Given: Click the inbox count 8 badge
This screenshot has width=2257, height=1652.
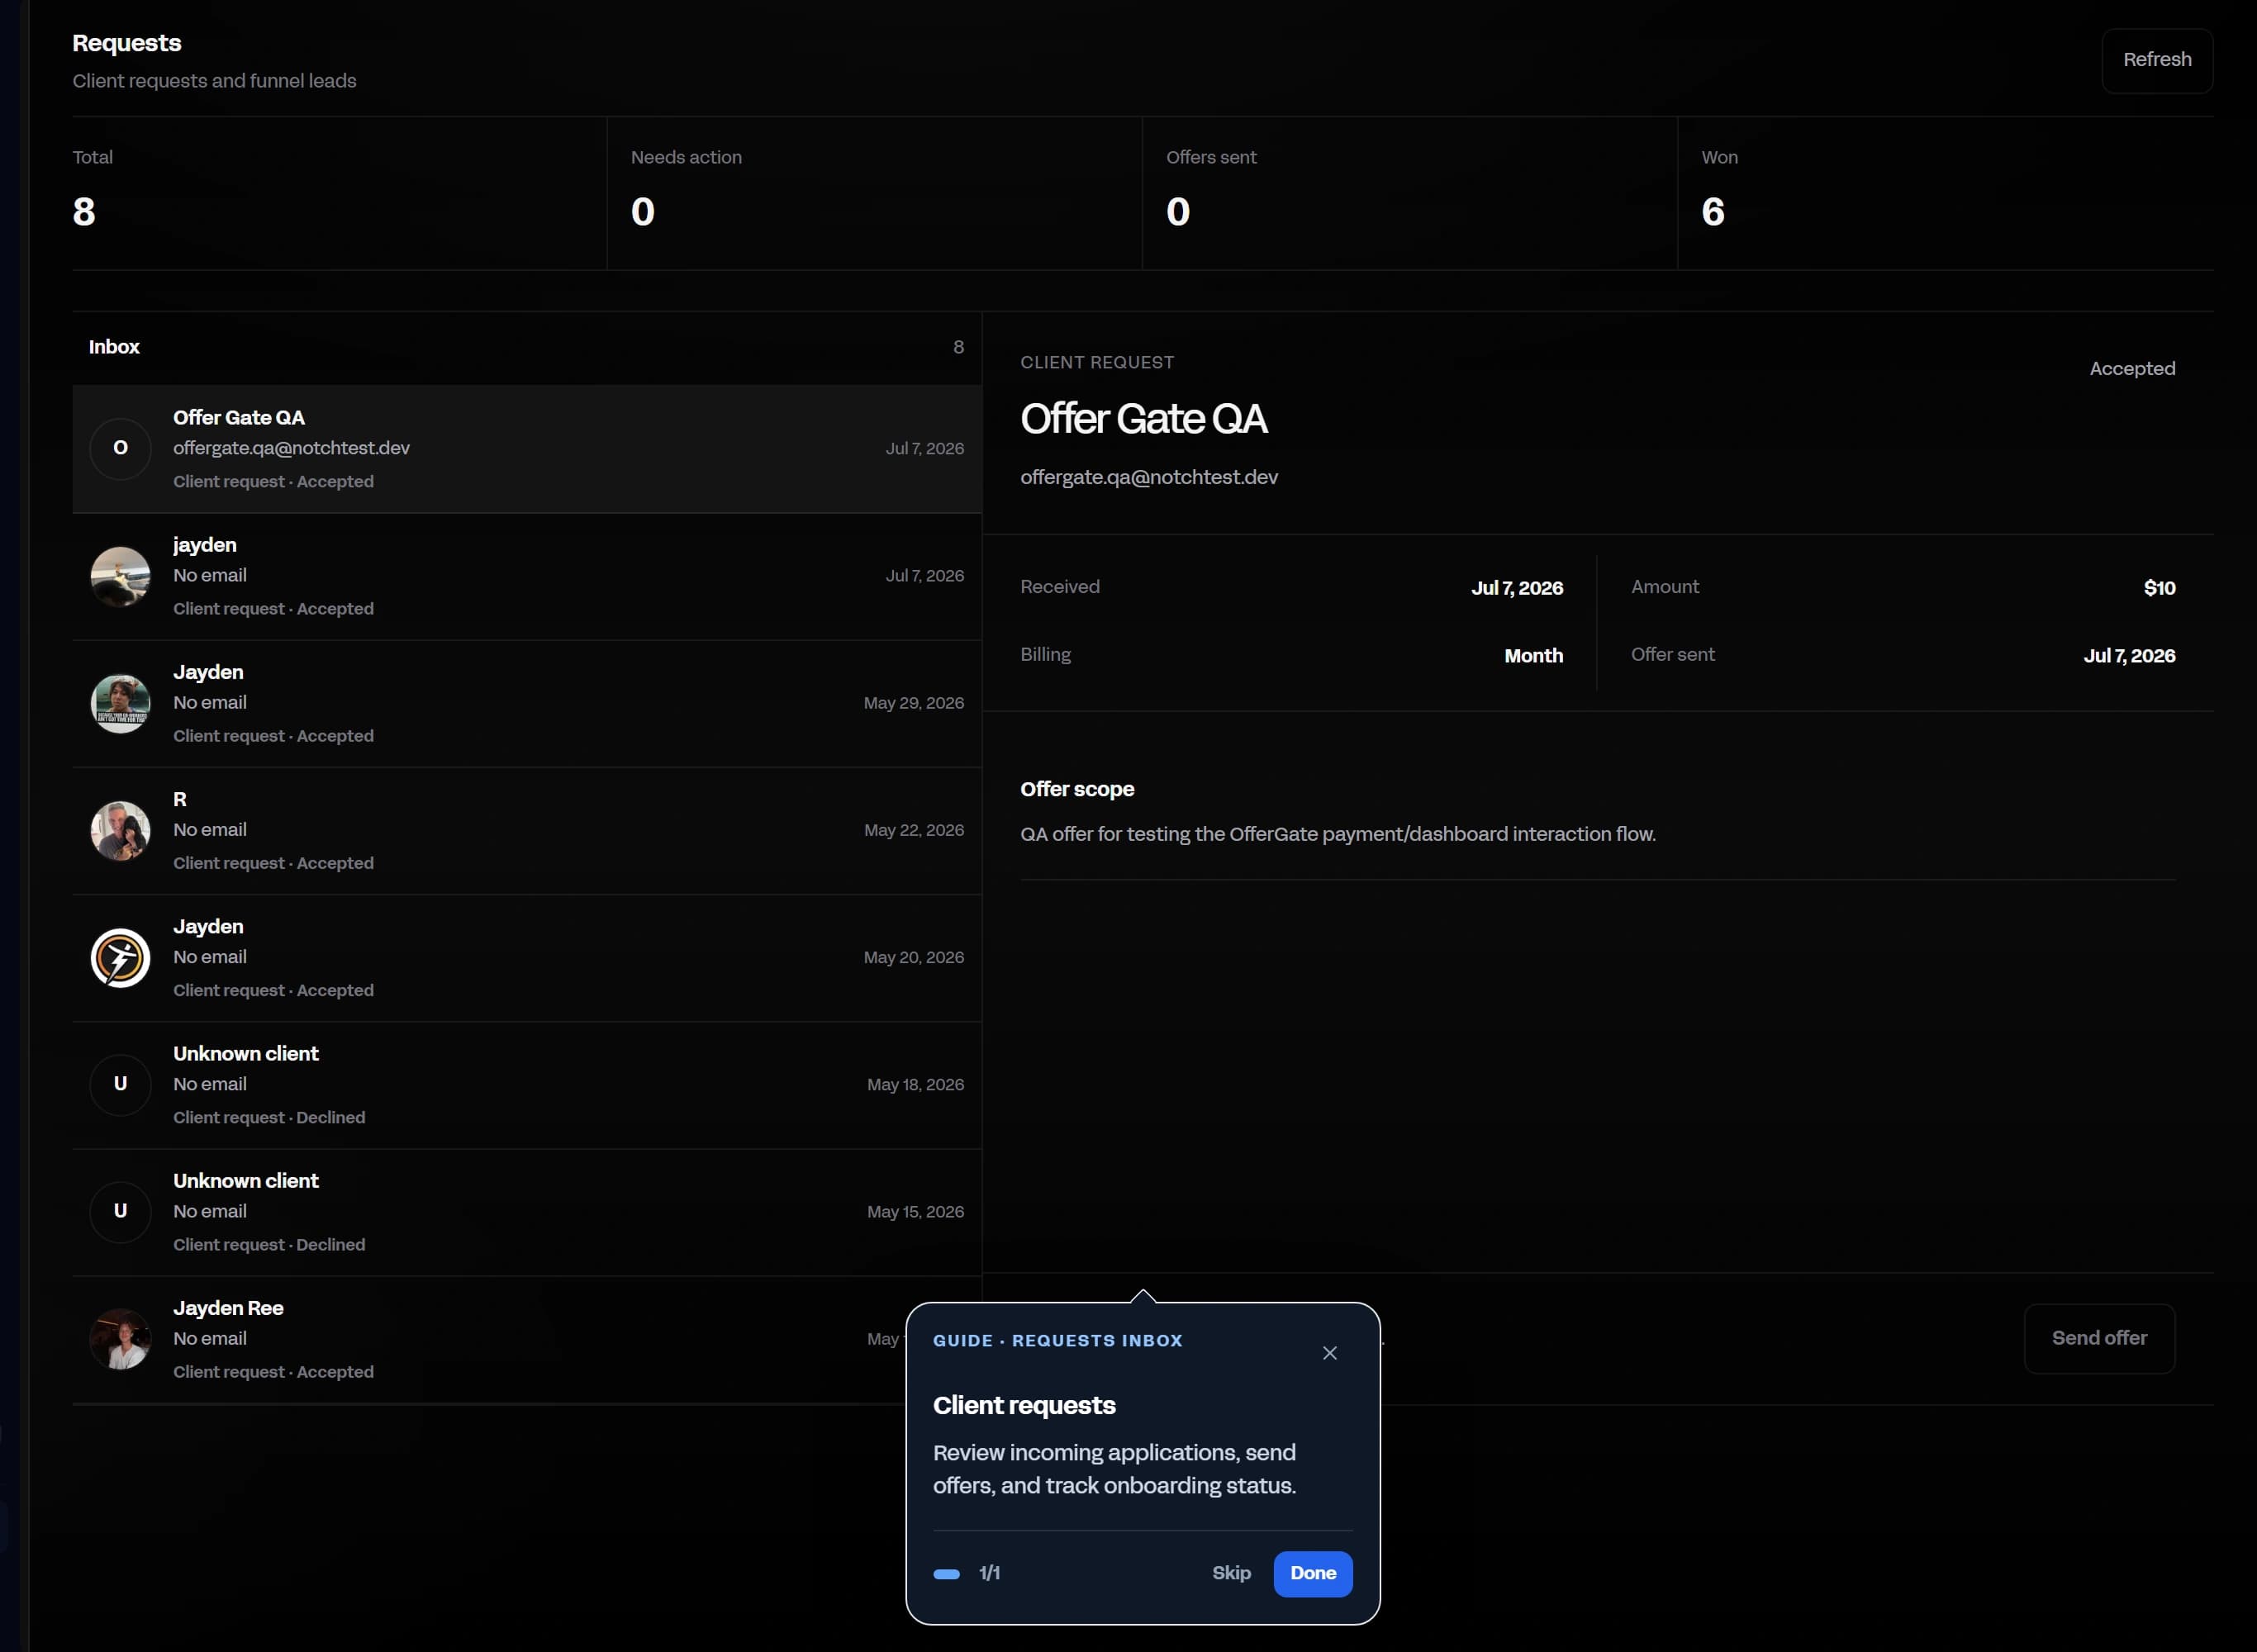Looking at the screenshot, I should 958,347.
